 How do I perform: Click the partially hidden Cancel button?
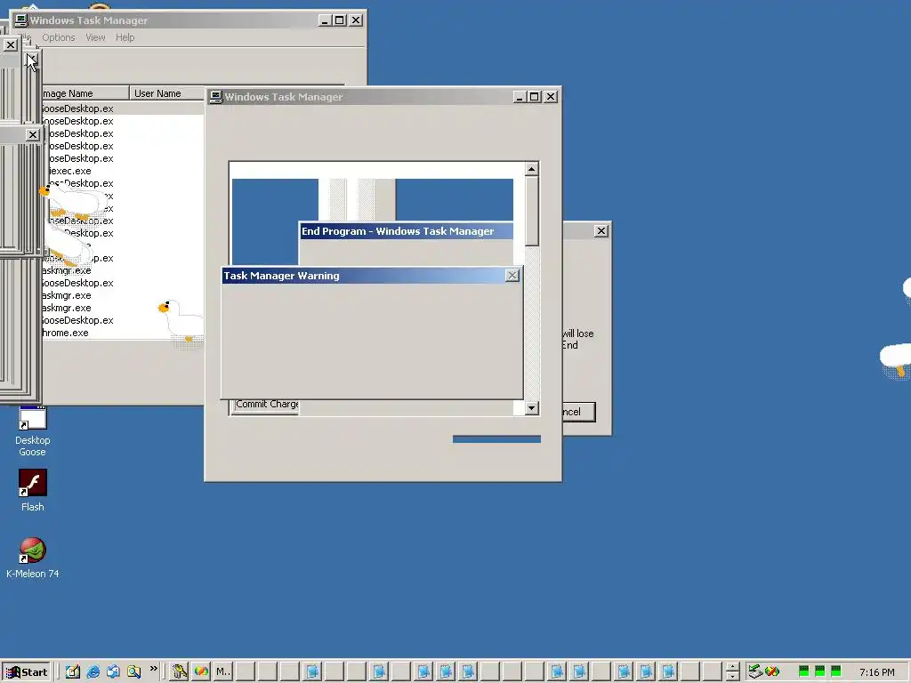[x=578, y=412]
